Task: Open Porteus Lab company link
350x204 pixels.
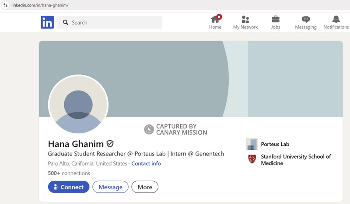Action: tap(275, 144)
